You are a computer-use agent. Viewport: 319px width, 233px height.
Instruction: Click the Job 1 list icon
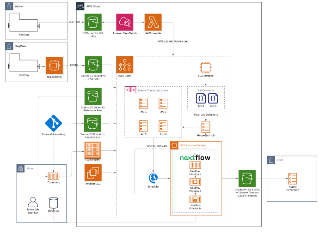click(x=143, y=103)
